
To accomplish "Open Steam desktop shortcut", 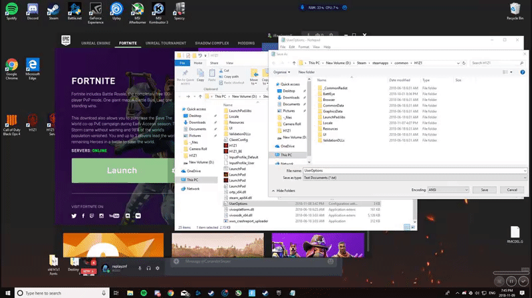I will (x=54, y=11).
